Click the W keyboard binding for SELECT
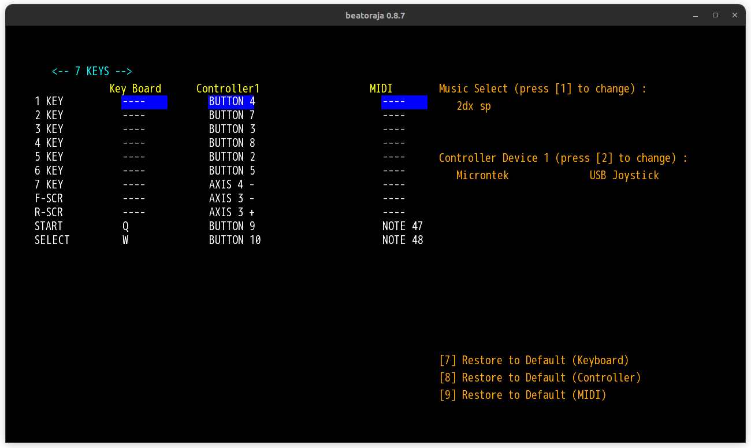This screenshot has width=751, height=448. click(125, 240)
